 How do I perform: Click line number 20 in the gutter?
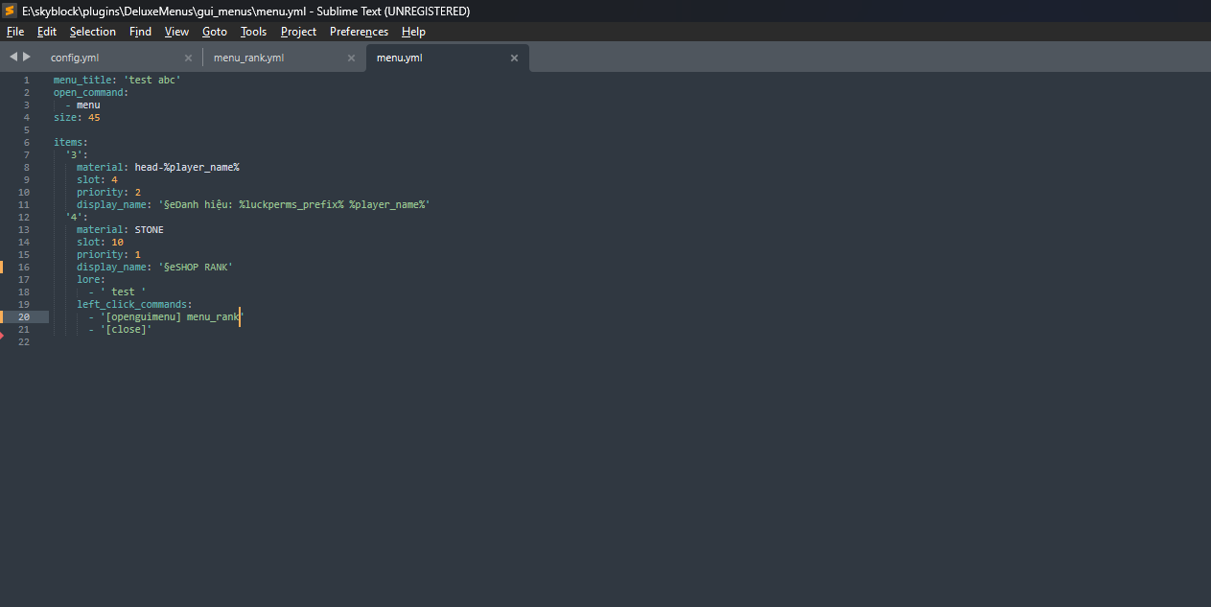click(24, 316)
